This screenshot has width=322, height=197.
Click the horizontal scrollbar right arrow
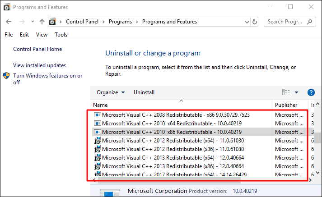(x=310, y=180)
